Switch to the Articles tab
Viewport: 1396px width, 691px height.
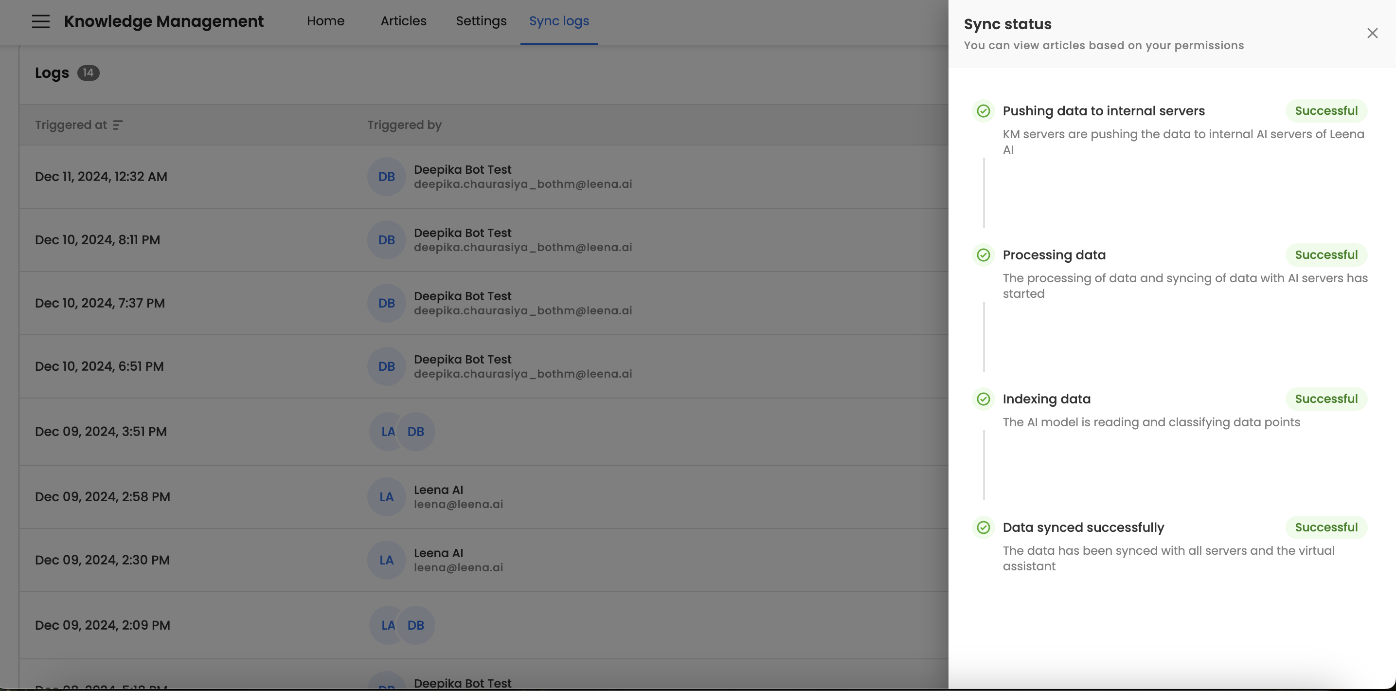[x=403, y=21]
